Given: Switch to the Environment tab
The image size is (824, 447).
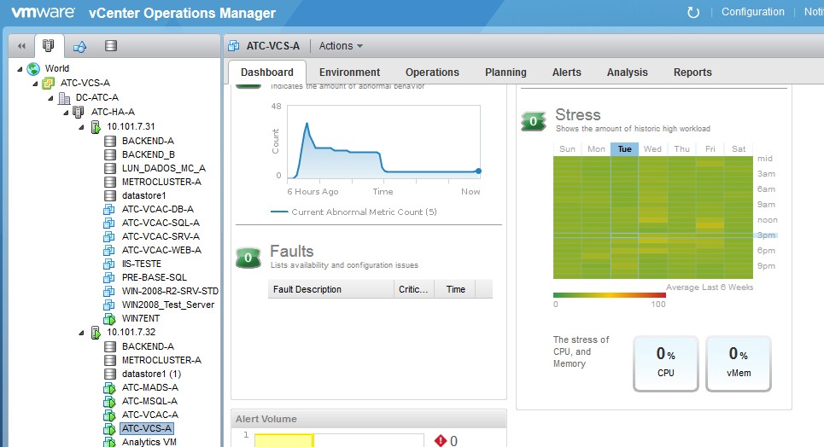Looking at the screenshot, I should (x=349, y=73).
